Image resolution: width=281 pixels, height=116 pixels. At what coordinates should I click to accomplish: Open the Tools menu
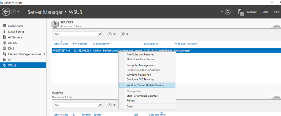point(265,12)
